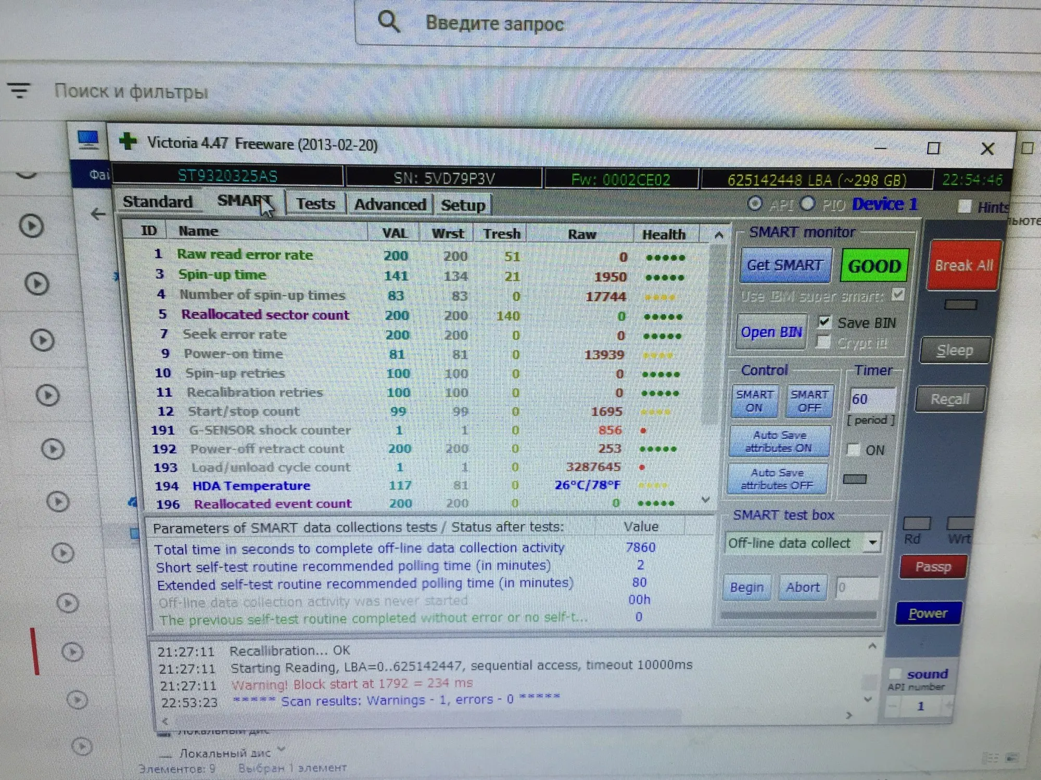The height and width of the screenshot is (780, 1041).
Task: Toggle the Save BIN checkbox
Action: click(824, 322)
